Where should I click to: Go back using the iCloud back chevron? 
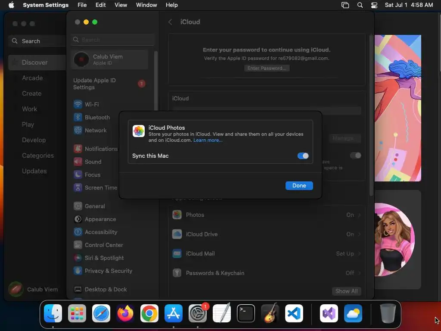170,22
